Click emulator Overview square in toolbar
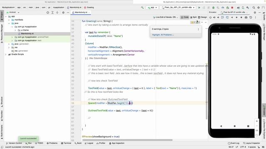Image resolution: width=266 pixels, height=149 pixels. 241,17
